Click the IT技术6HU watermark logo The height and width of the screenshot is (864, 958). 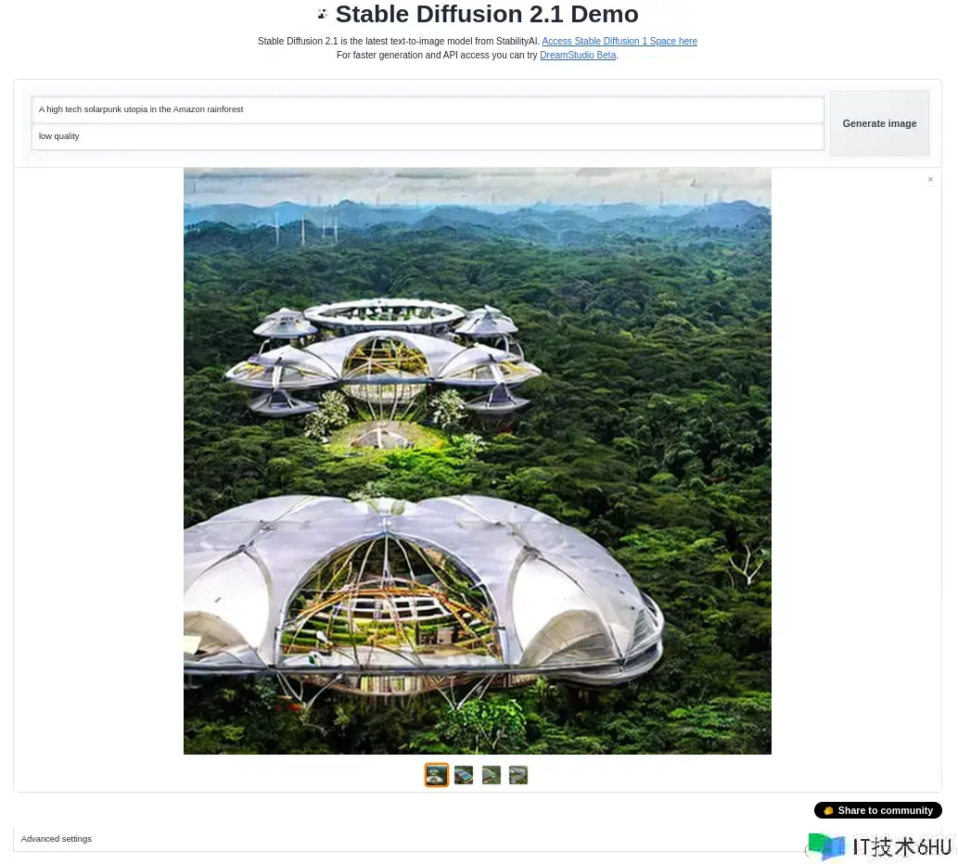[878, 847]
